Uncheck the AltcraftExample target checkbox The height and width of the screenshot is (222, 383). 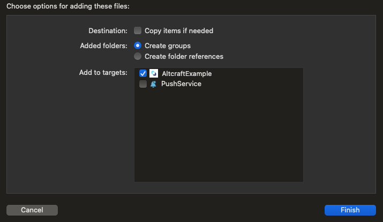point(143,73)
